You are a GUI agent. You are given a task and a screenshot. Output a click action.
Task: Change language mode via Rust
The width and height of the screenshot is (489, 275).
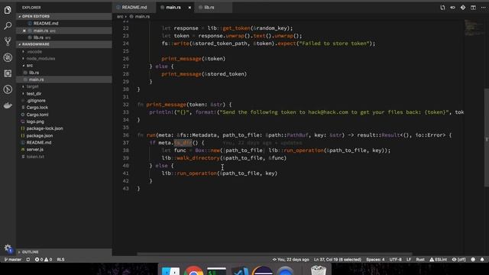coord(420,260)
